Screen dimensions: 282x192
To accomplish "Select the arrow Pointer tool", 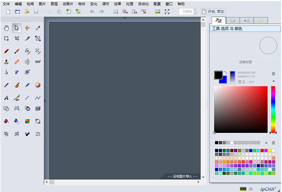I will click(x=17, y=28).
